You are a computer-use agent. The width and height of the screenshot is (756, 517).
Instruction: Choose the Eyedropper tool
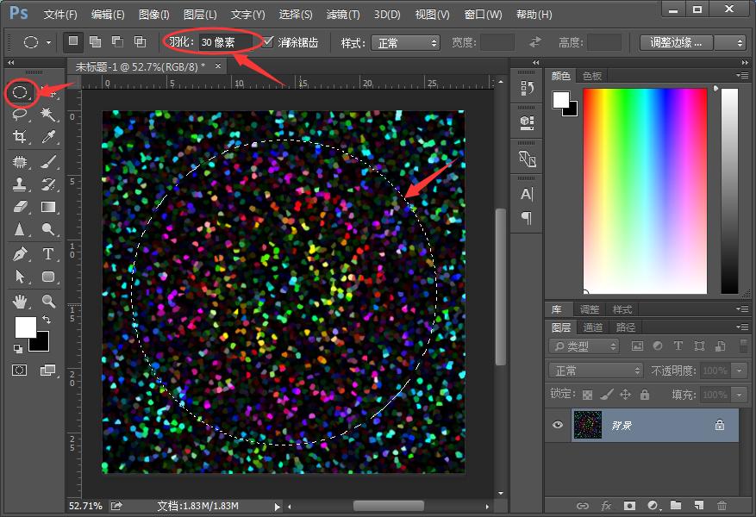[x=48, y=137]
